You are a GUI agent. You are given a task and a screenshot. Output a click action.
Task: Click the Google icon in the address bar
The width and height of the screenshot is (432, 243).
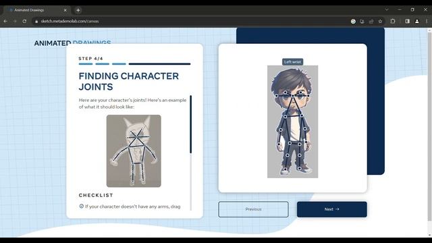pos(353,21)
